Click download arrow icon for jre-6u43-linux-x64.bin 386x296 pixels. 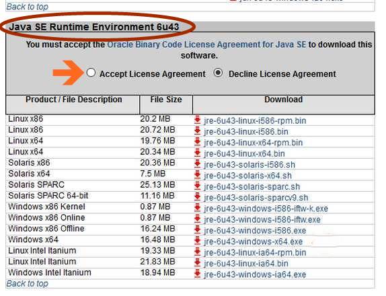coord(198,153)
